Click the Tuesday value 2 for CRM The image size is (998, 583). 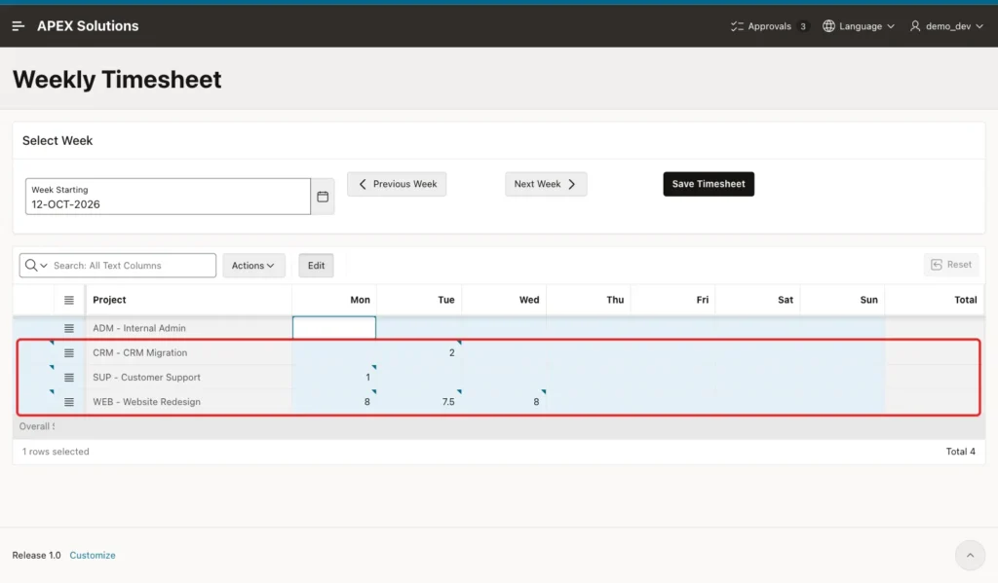coord(419,353)
